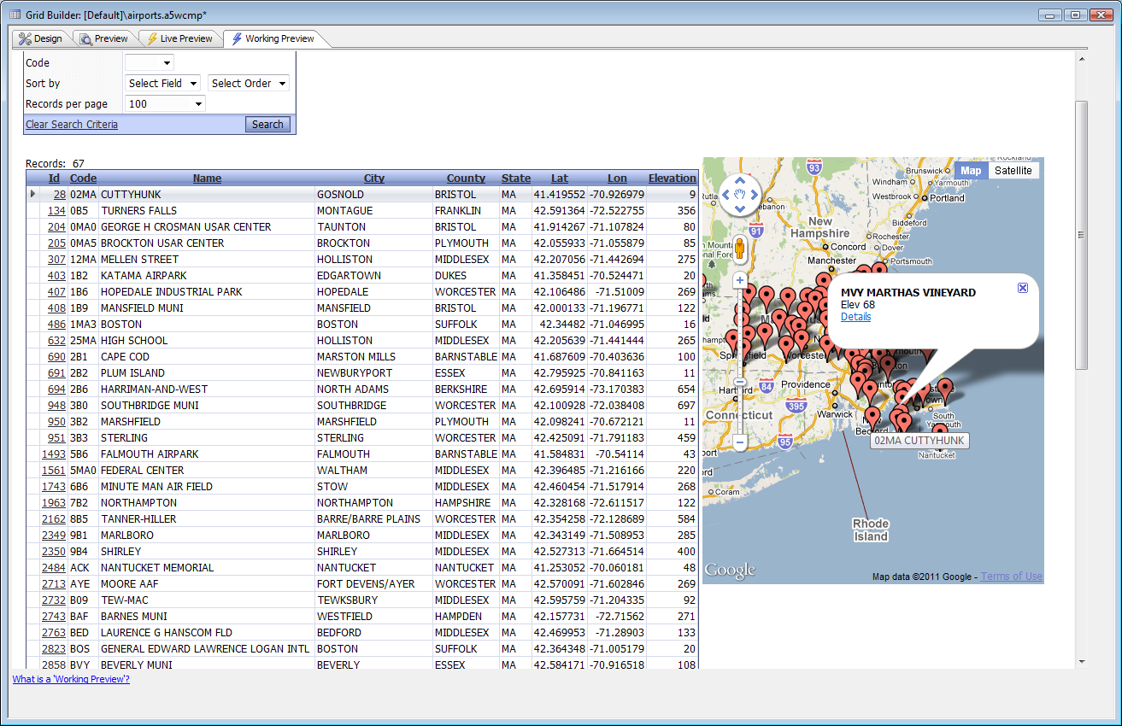The height and width of the screenshot is (726, 1122).
Task: Click the vertical scrollbar thumb
Action: pos(1082,235)
